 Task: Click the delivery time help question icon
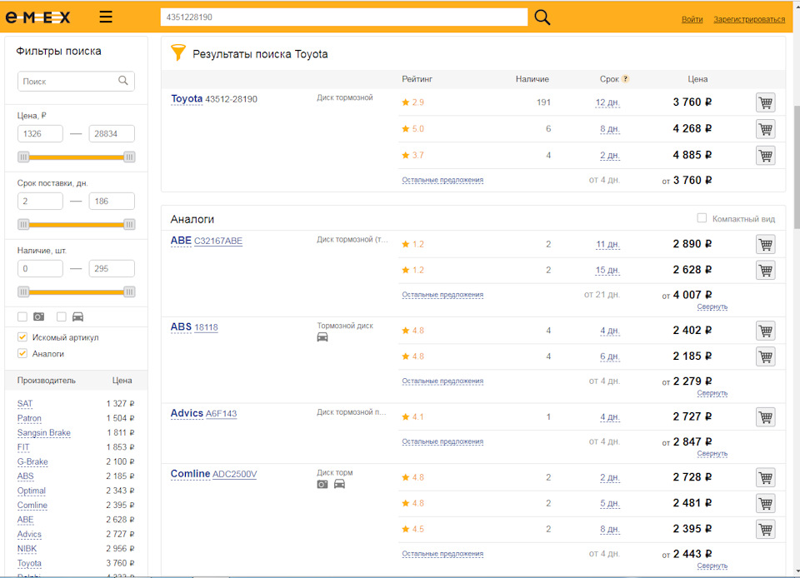click(626, 79)
